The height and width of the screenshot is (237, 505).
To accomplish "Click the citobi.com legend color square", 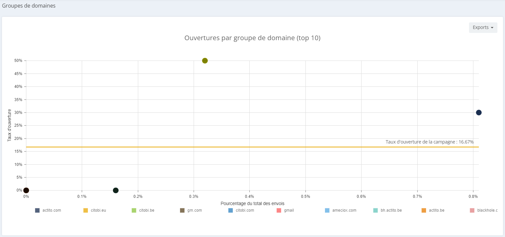I will pos(231,210).
